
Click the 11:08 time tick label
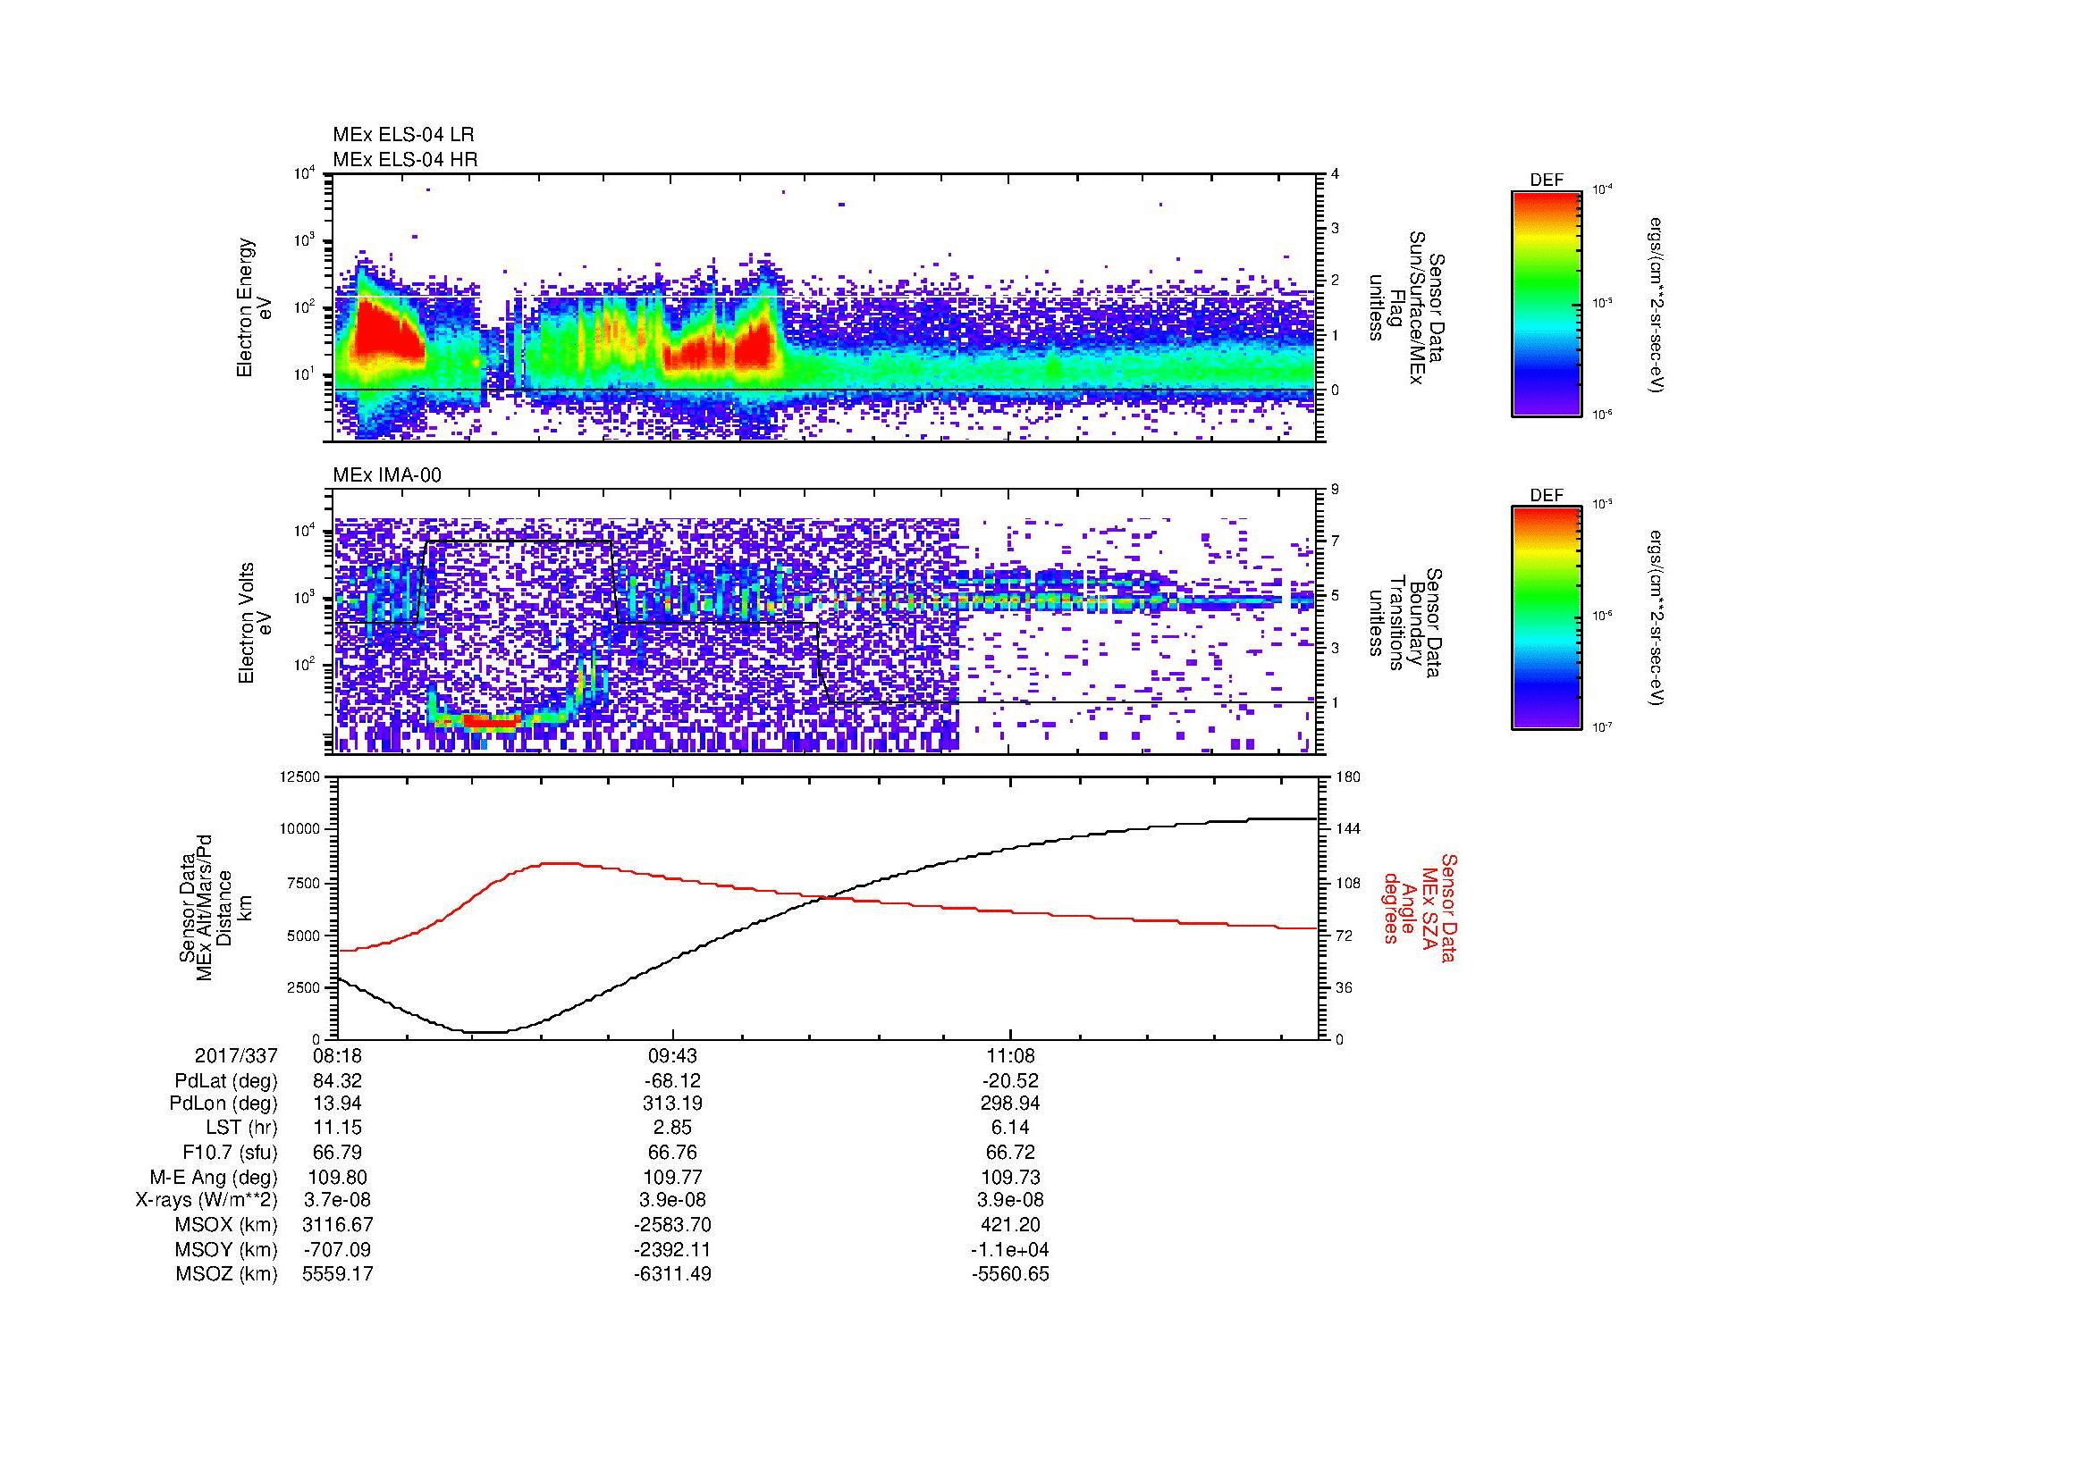coord(1010,1056)
